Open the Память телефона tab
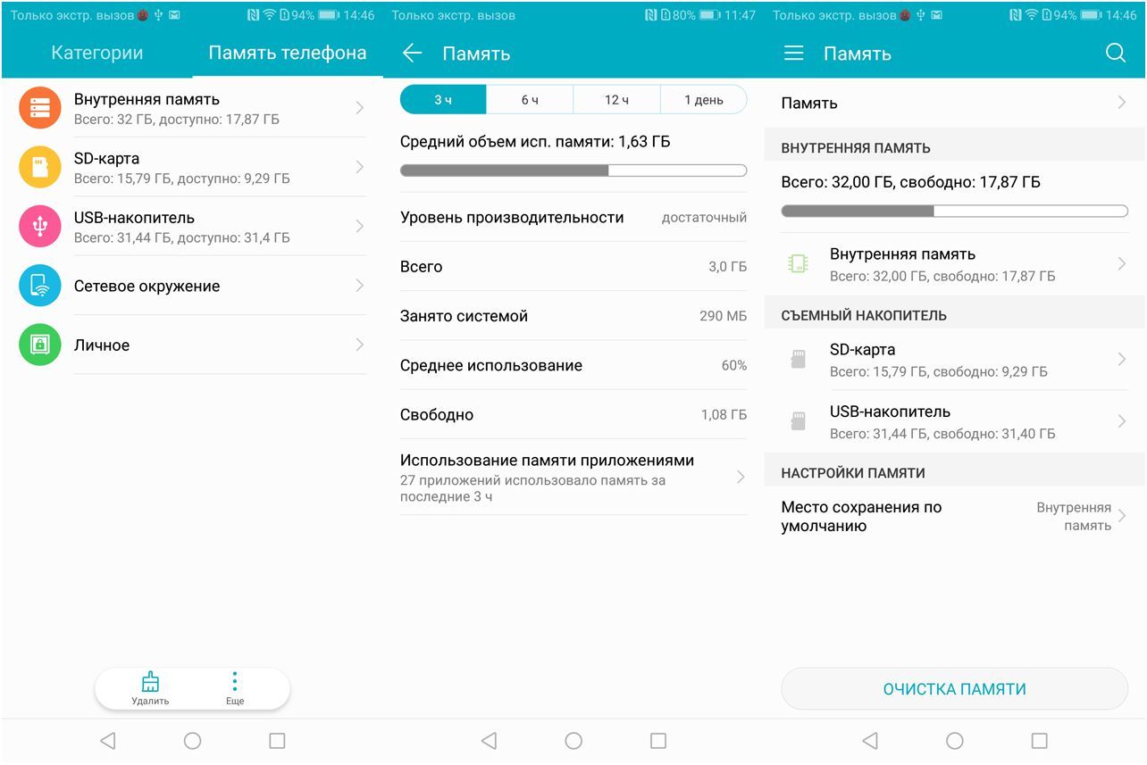1147x765 pixels. [287, 54]
